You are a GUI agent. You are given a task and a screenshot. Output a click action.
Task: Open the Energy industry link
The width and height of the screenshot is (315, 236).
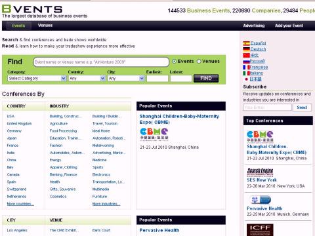tap(55, 160)
